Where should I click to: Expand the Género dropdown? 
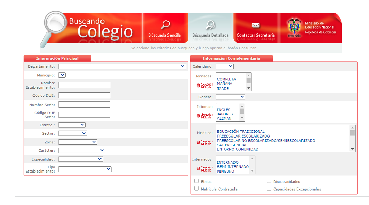point(231,97)
